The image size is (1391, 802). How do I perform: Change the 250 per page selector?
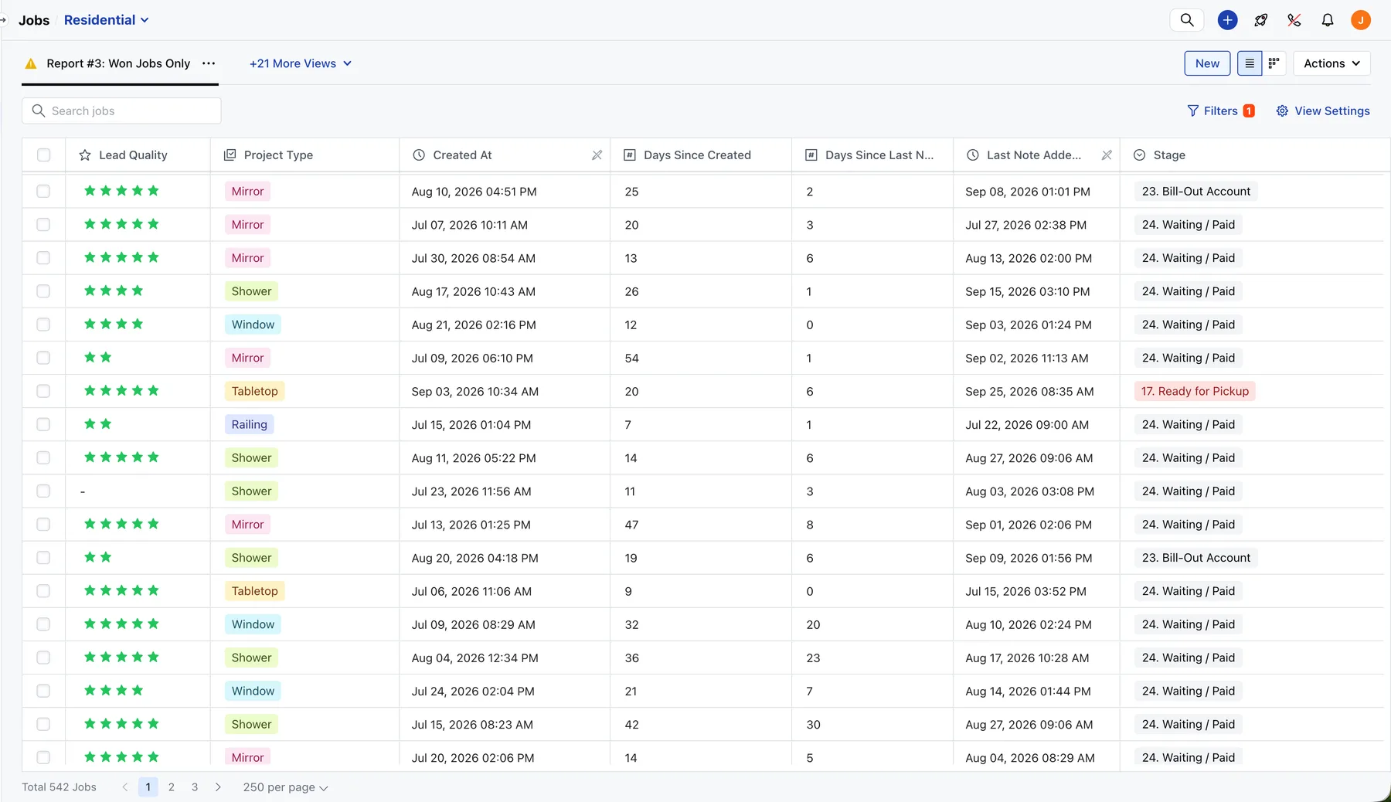285,787
